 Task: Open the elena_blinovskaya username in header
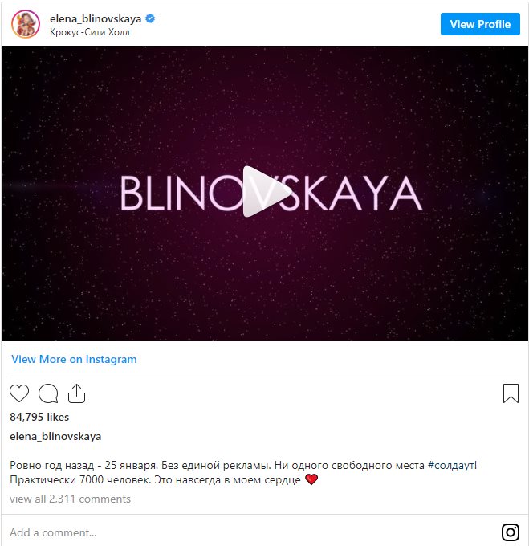pos(96,18)
